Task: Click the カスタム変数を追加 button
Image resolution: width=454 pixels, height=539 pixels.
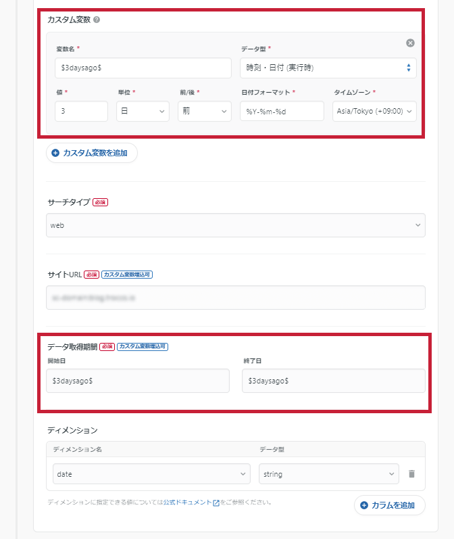Action: point(92,153)
